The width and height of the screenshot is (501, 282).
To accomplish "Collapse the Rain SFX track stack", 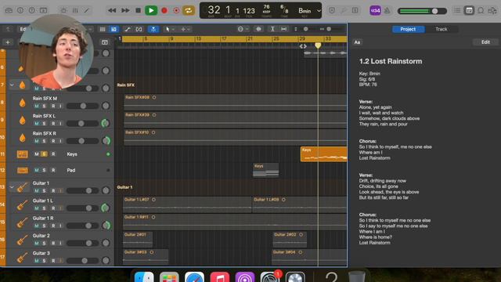I will [12, 85].
